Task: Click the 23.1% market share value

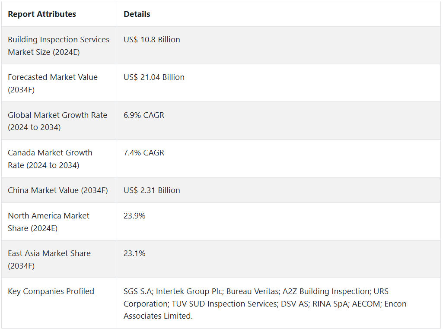Action: click(x=134, y=253)
